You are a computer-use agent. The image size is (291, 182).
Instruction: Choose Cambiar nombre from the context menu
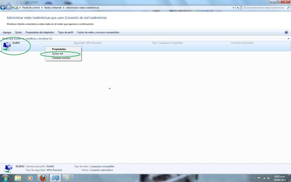pyautogui.click(x=63, y=58)
